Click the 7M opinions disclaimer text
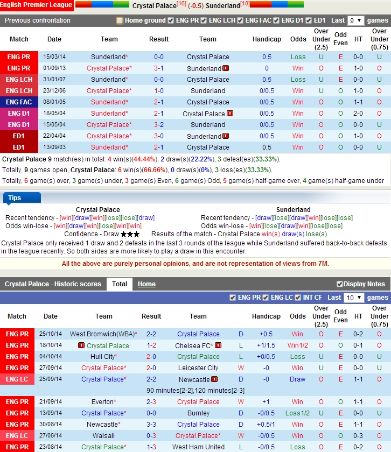 tap(195, 264)
